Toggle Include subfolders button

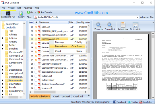pos(40,97)
